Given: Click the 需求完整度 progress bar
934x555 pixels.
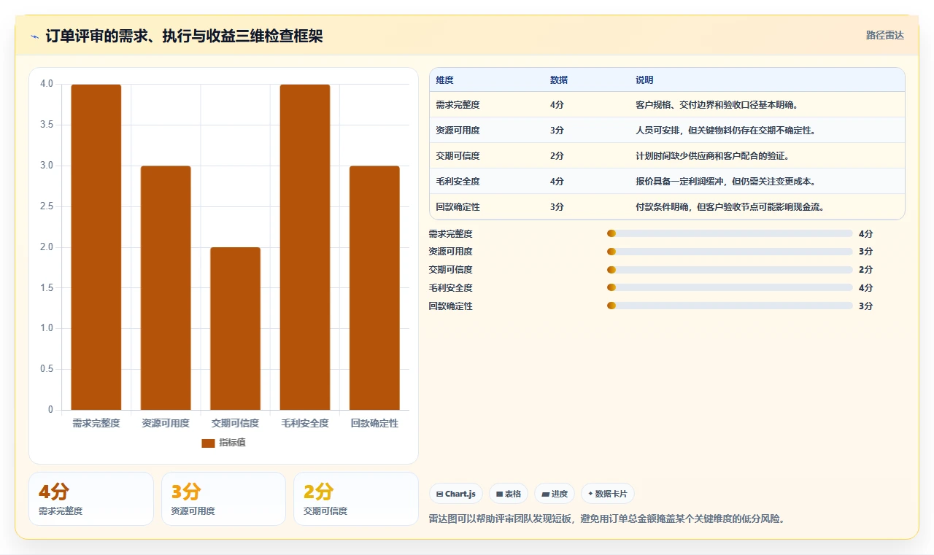Looking at the screenshot, I should (730, 233).
